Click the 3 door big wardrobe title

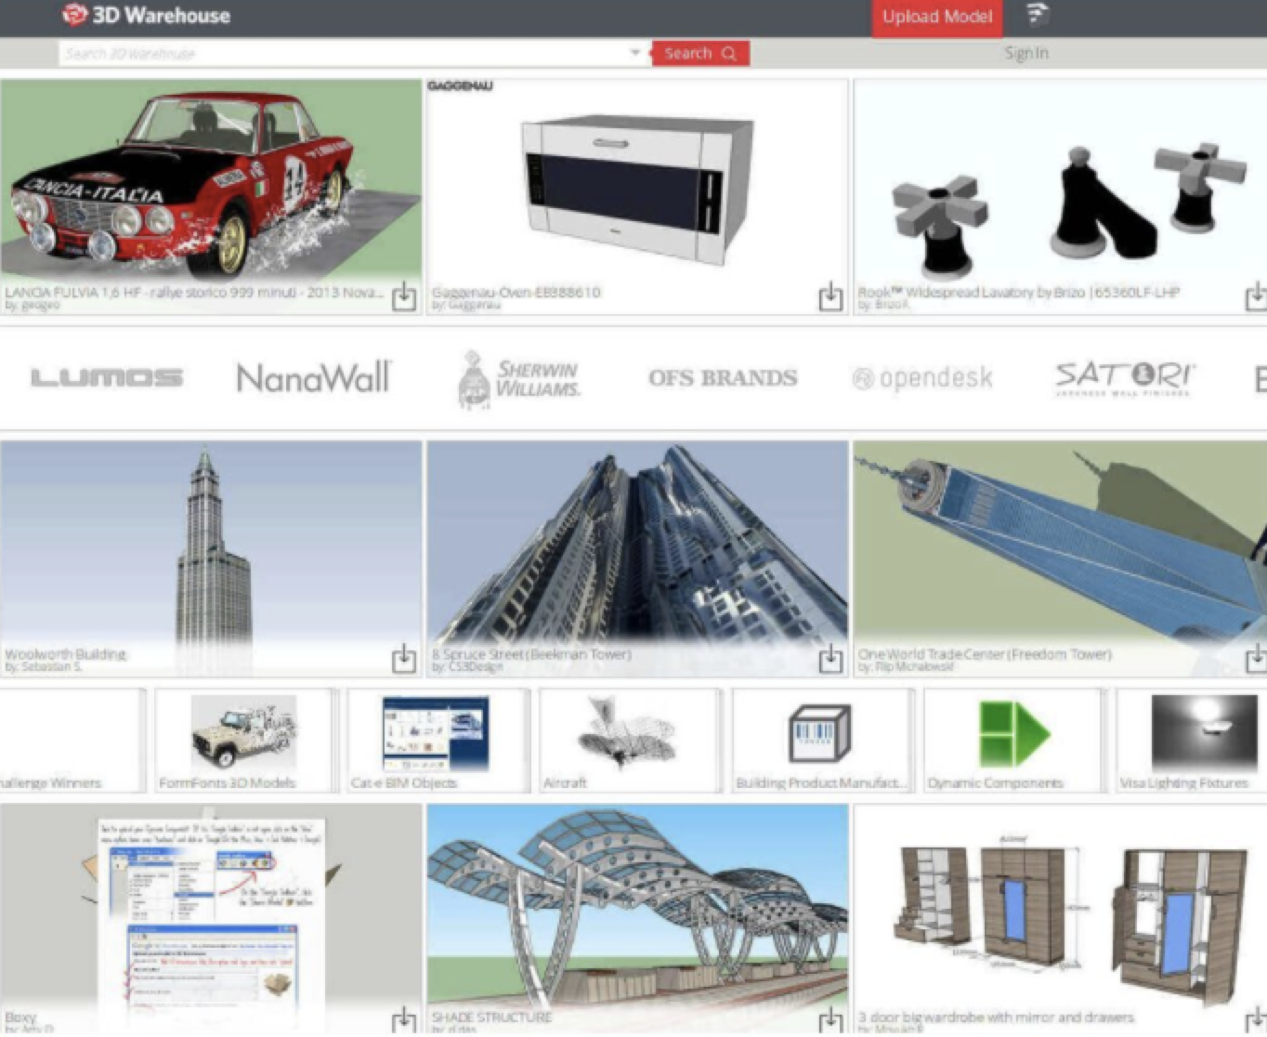point(996,1017)
